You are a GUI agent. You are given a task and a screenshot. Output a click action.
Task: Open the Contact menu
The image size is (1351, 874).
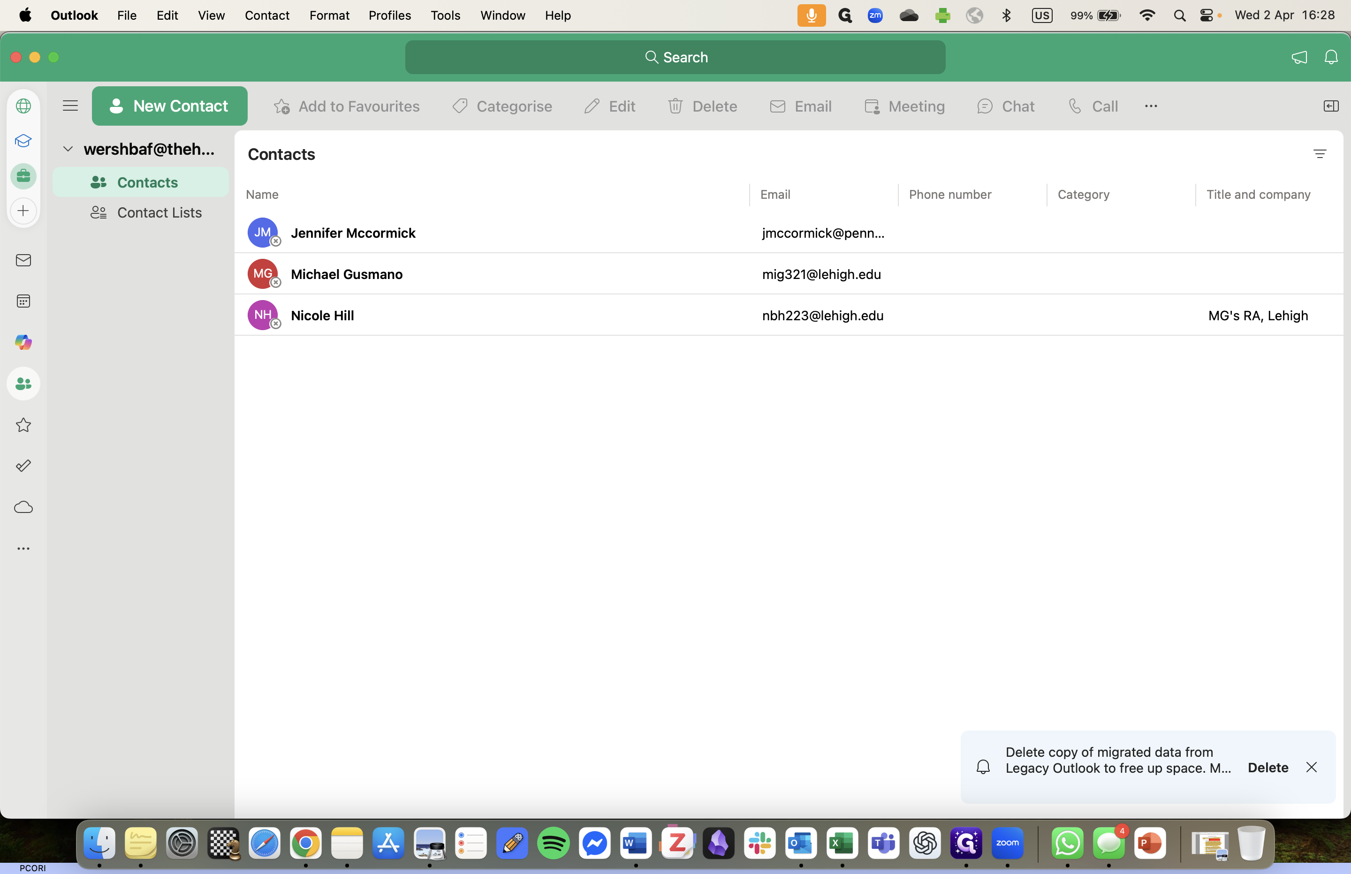(267, 15)
